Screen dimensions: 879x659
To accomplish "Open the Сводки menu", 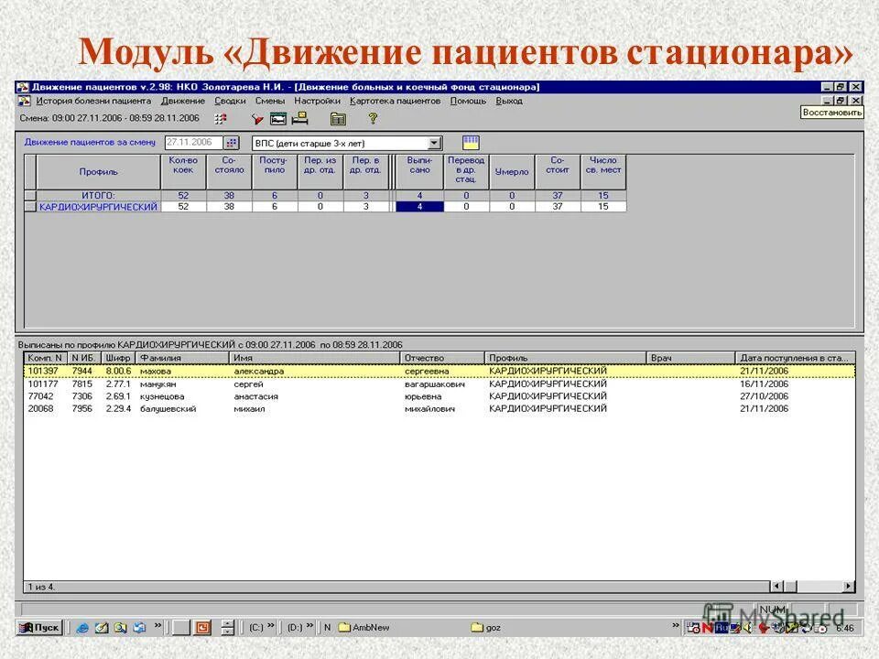I will click(x=230, y=101).
